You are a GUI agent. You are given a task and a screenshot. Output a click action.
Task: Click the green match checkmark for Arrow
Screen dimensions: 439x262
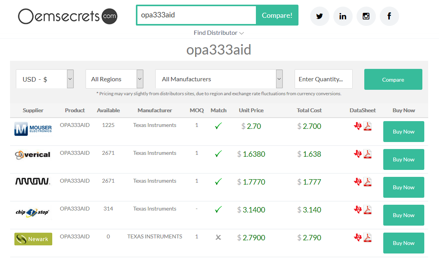[x=218, y=182]
